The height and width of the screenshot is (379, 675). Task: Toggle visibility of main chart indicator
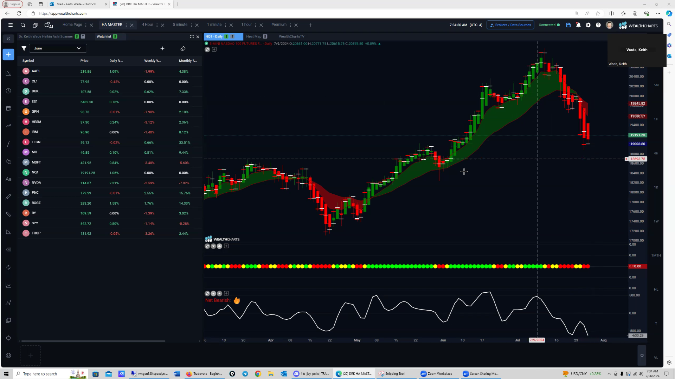coord(207,49)
